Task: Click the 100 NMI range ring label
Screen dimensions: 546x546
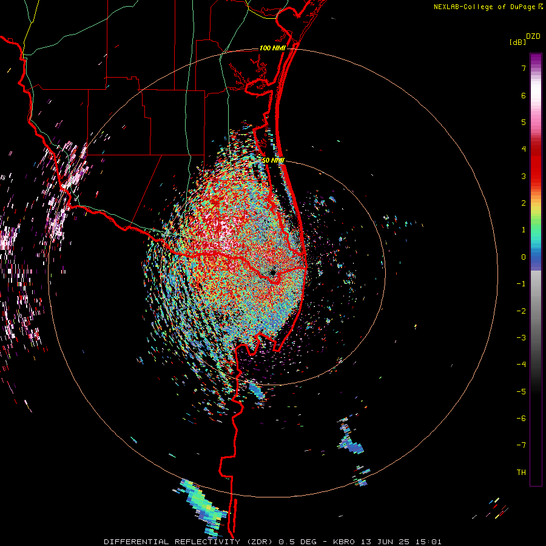Action: coord(272,48)
